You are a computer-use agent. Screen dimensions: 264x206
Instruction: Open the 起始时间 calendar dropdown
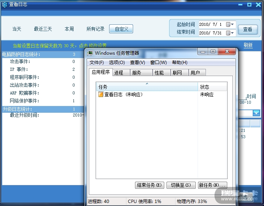pyautogui.click(x=230, y=24)
